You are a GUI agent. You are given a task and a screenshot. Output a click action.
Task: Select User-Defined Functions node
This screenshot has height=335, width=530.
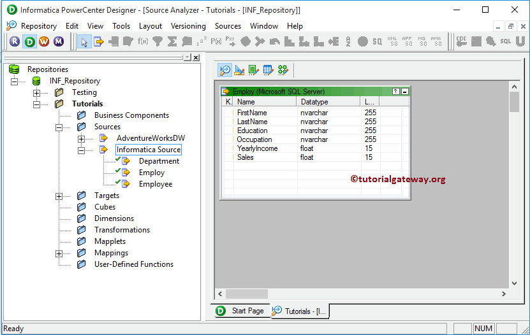[134, 264]
